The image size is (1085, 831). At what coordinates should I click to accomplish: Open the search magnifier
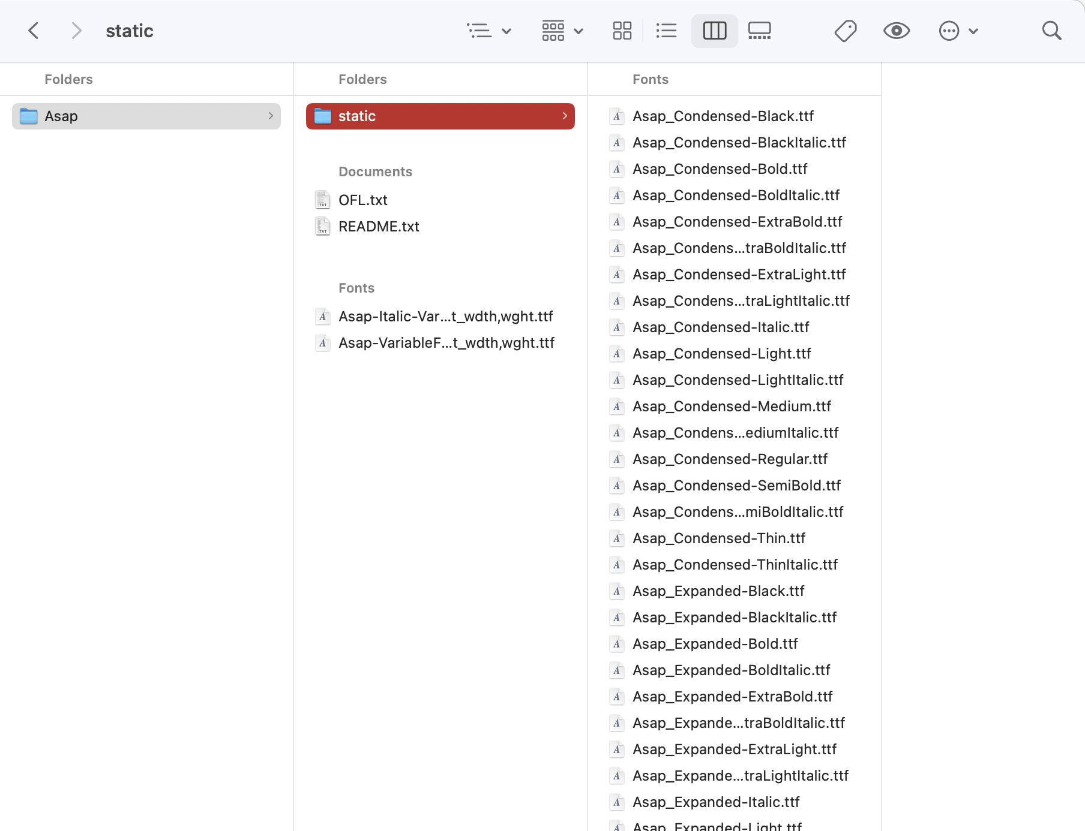[x=1052, y=30]
